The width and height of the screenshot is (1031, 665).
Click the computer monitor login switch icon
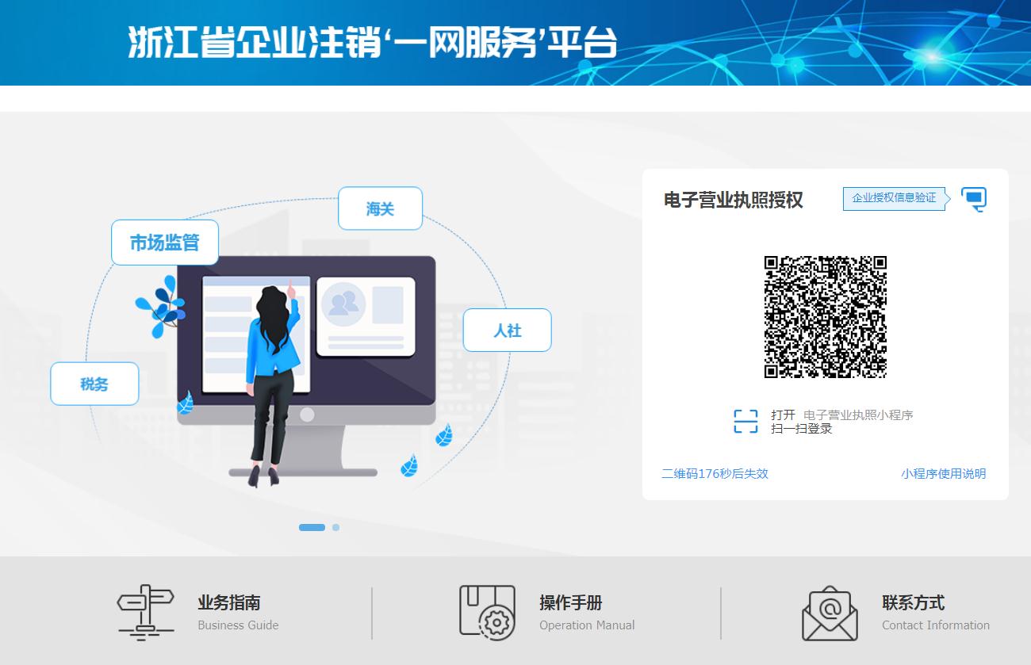(x=973, y=198)
